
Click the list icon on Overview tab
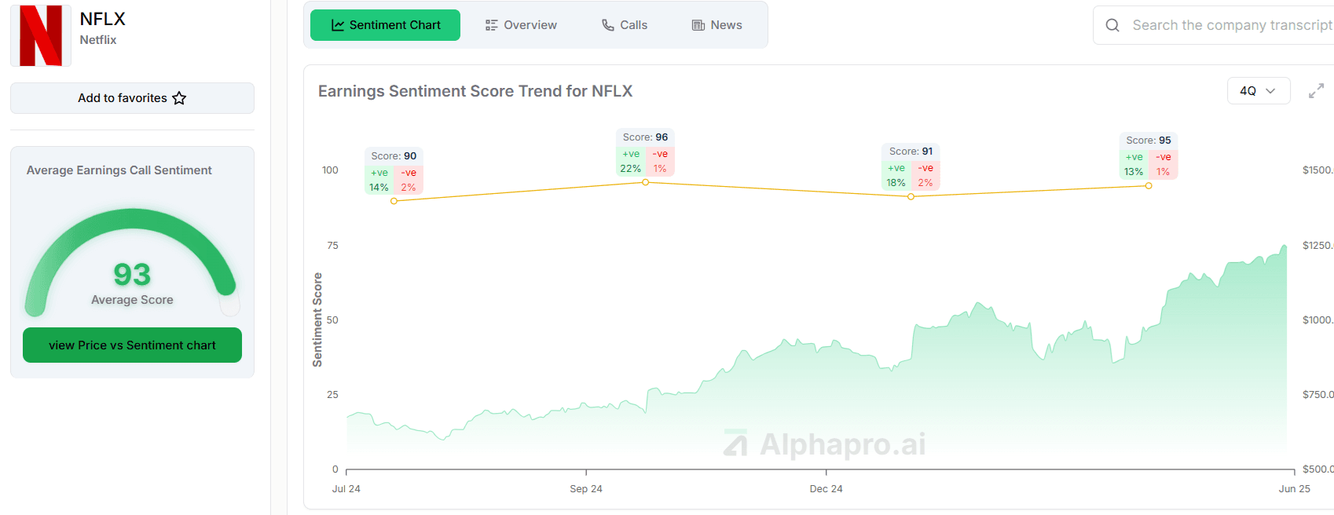click(x=492, y=25)
